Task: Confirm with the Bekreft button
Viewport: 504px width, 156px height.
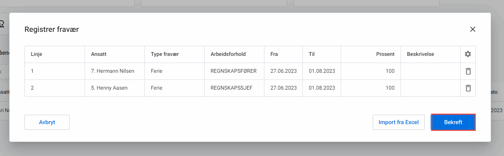Action: [453, 122]
